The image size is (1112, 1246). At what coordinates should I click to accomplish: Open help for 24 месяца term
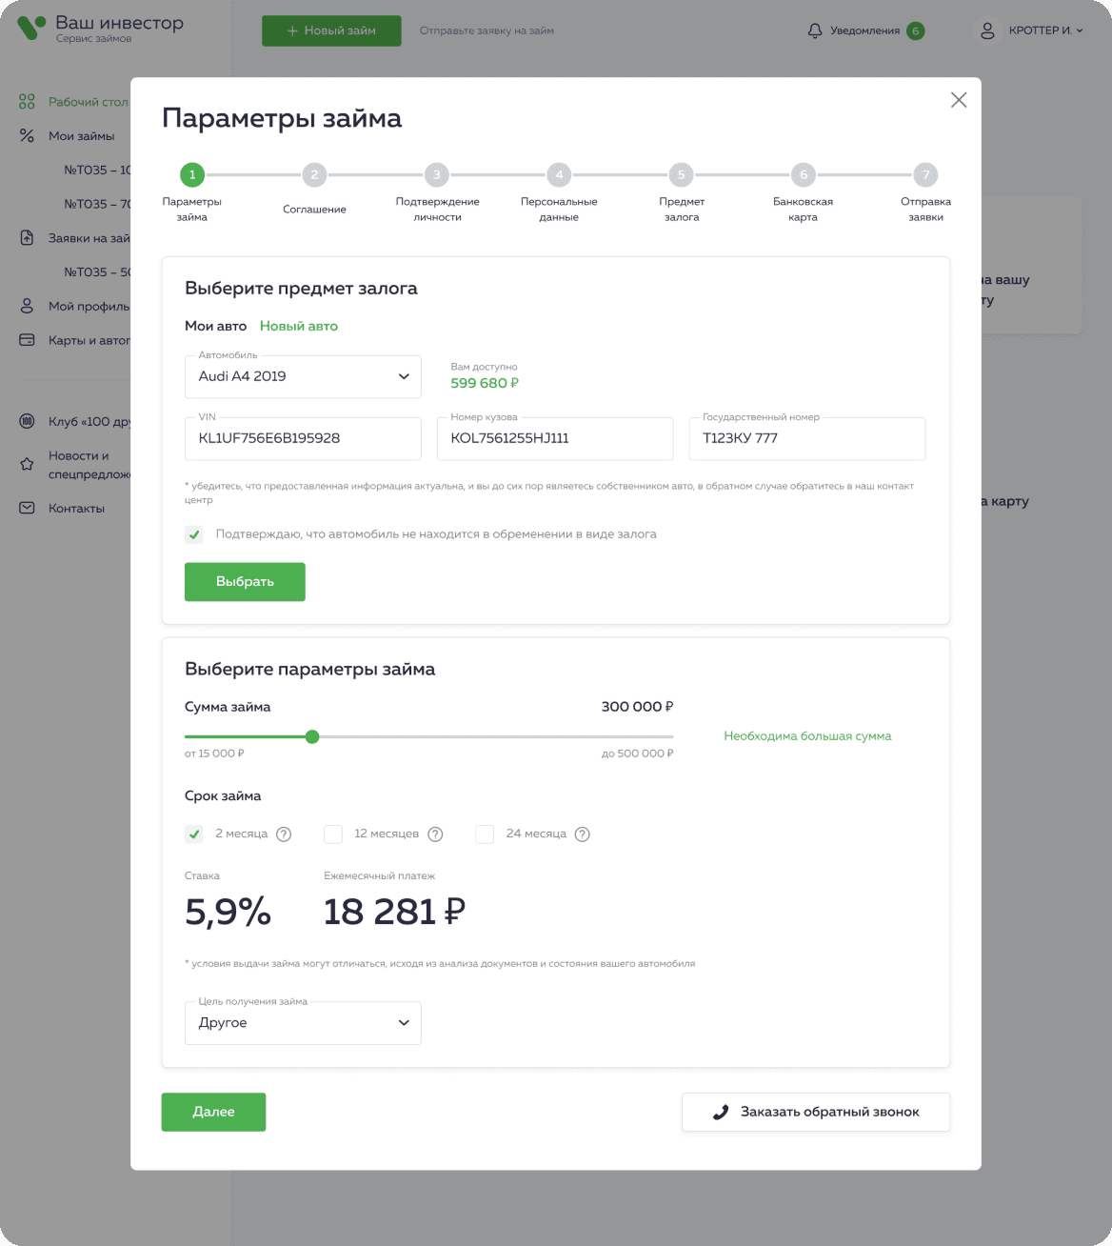tap(583, 834)
